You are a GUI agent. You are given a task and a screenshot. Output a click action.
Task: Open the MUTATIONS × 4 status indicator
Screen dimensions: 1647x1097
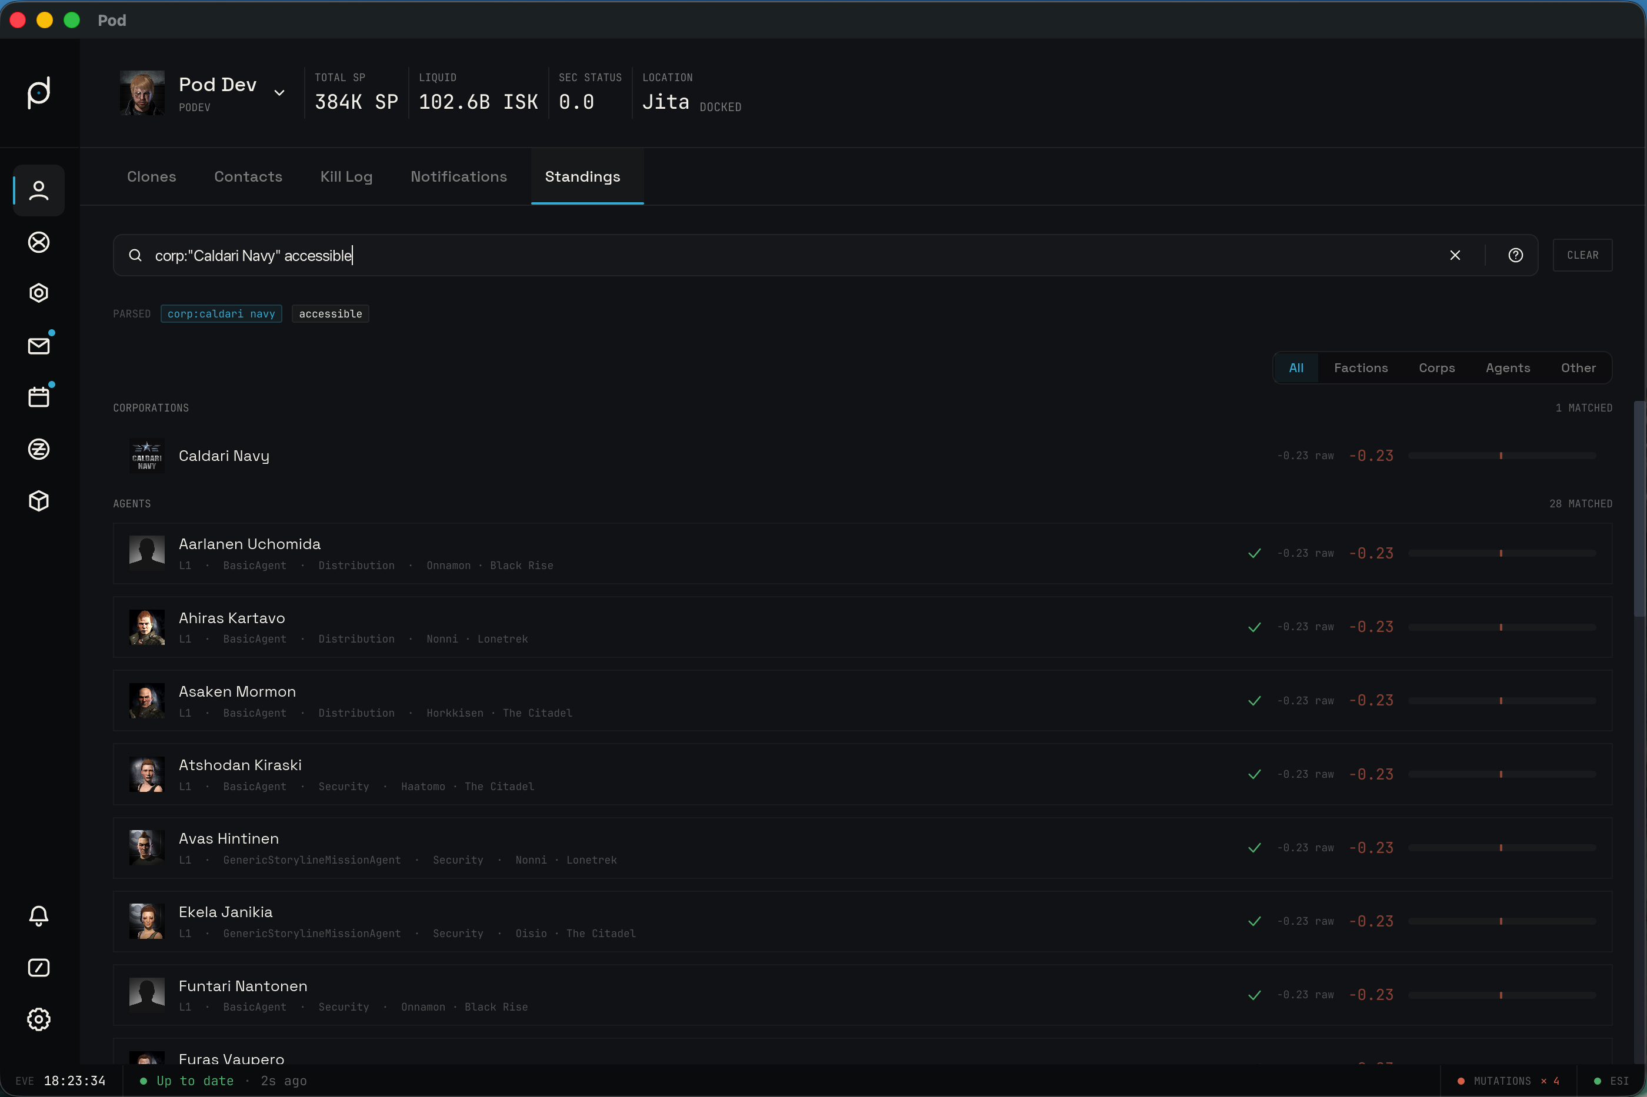pyautogui.click(x=1508, y=1081)
